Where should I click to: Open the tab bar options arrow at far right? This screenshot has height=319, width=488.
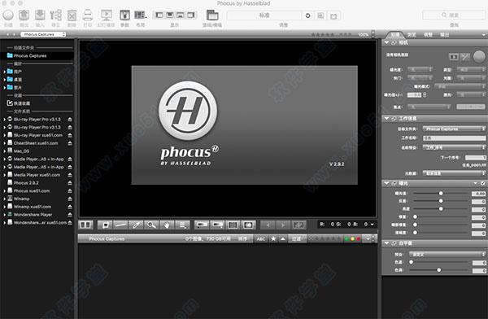(484, 35)
